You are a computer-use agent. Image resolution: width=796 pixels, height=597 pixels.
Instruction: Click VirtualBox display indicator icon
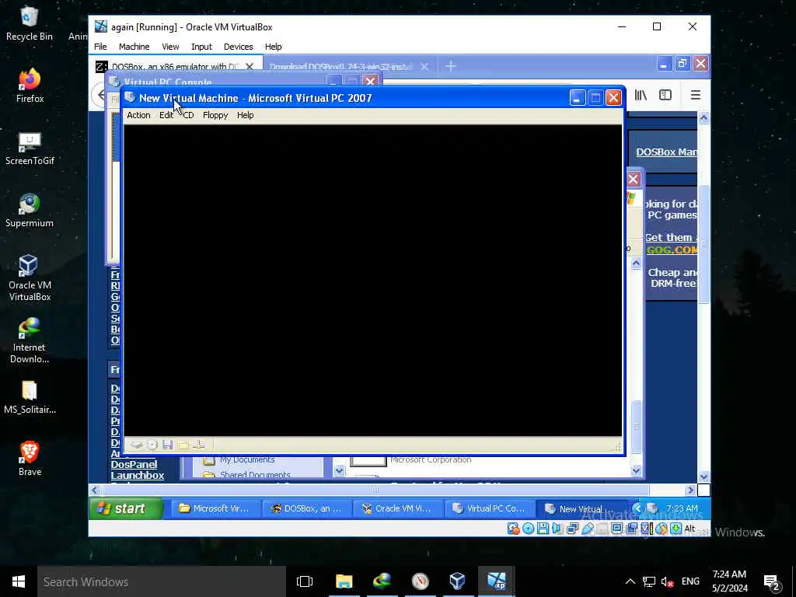pos(616,529)
